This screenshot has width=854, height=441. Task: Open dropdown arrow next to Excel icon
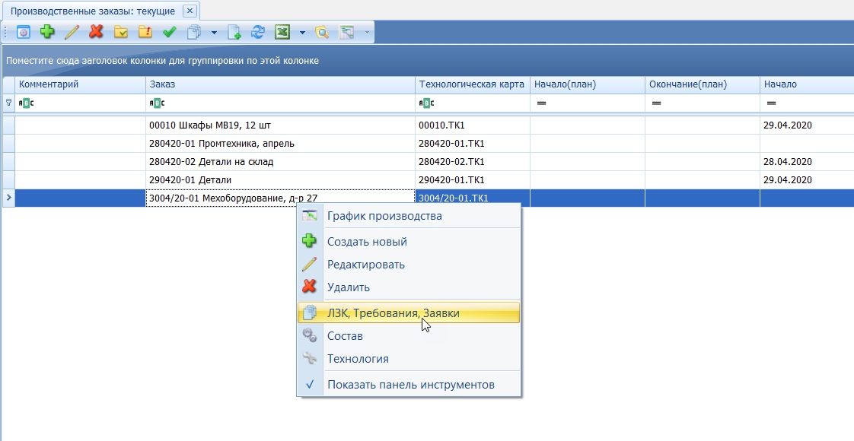302,33
